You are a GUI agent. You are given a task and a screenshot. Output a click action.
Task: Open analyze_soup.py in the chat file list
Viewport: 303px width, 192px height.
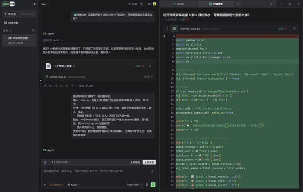99,77
